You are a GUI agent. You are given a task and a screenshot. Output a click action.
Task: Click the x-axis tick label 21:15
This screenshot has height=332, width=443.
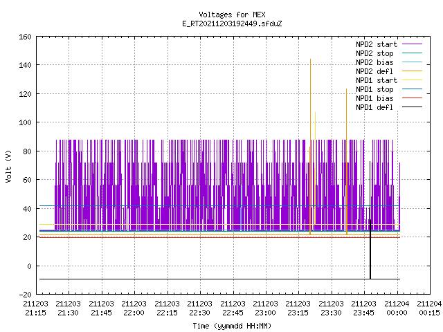[35, 313]
